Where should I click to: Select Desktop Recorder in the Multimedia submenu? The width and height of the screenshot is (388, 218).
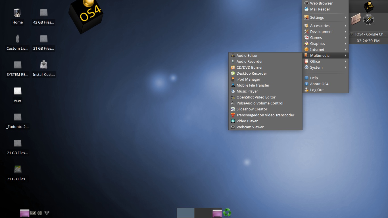click(x=265, y=74)
